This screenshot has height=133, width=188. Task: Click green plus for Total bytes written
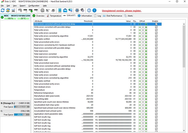point(146,39)
